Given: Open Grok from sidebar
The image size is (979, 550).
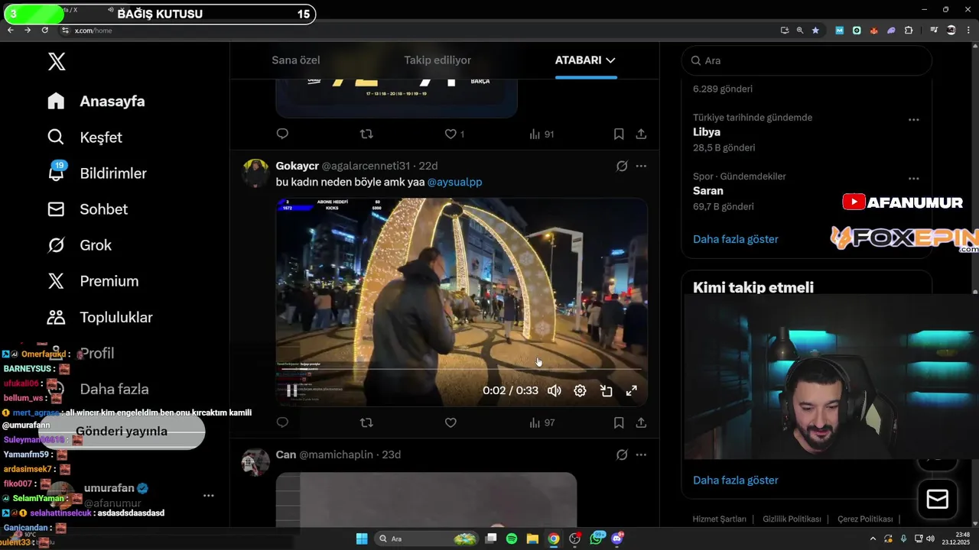Looking at the screenshot, I should point(80,245).
